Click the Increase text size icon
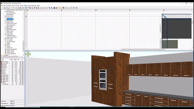The width and height of the screenshot is (194, 109). tap(41, 8)
